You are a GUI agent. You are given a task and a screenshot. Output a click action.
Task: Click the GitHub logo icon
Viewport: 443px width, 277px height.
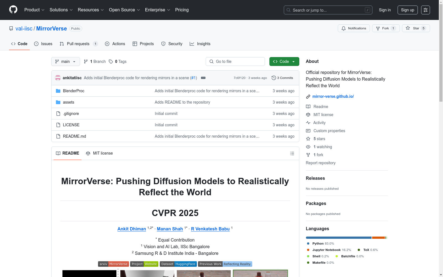pos(13,10)
